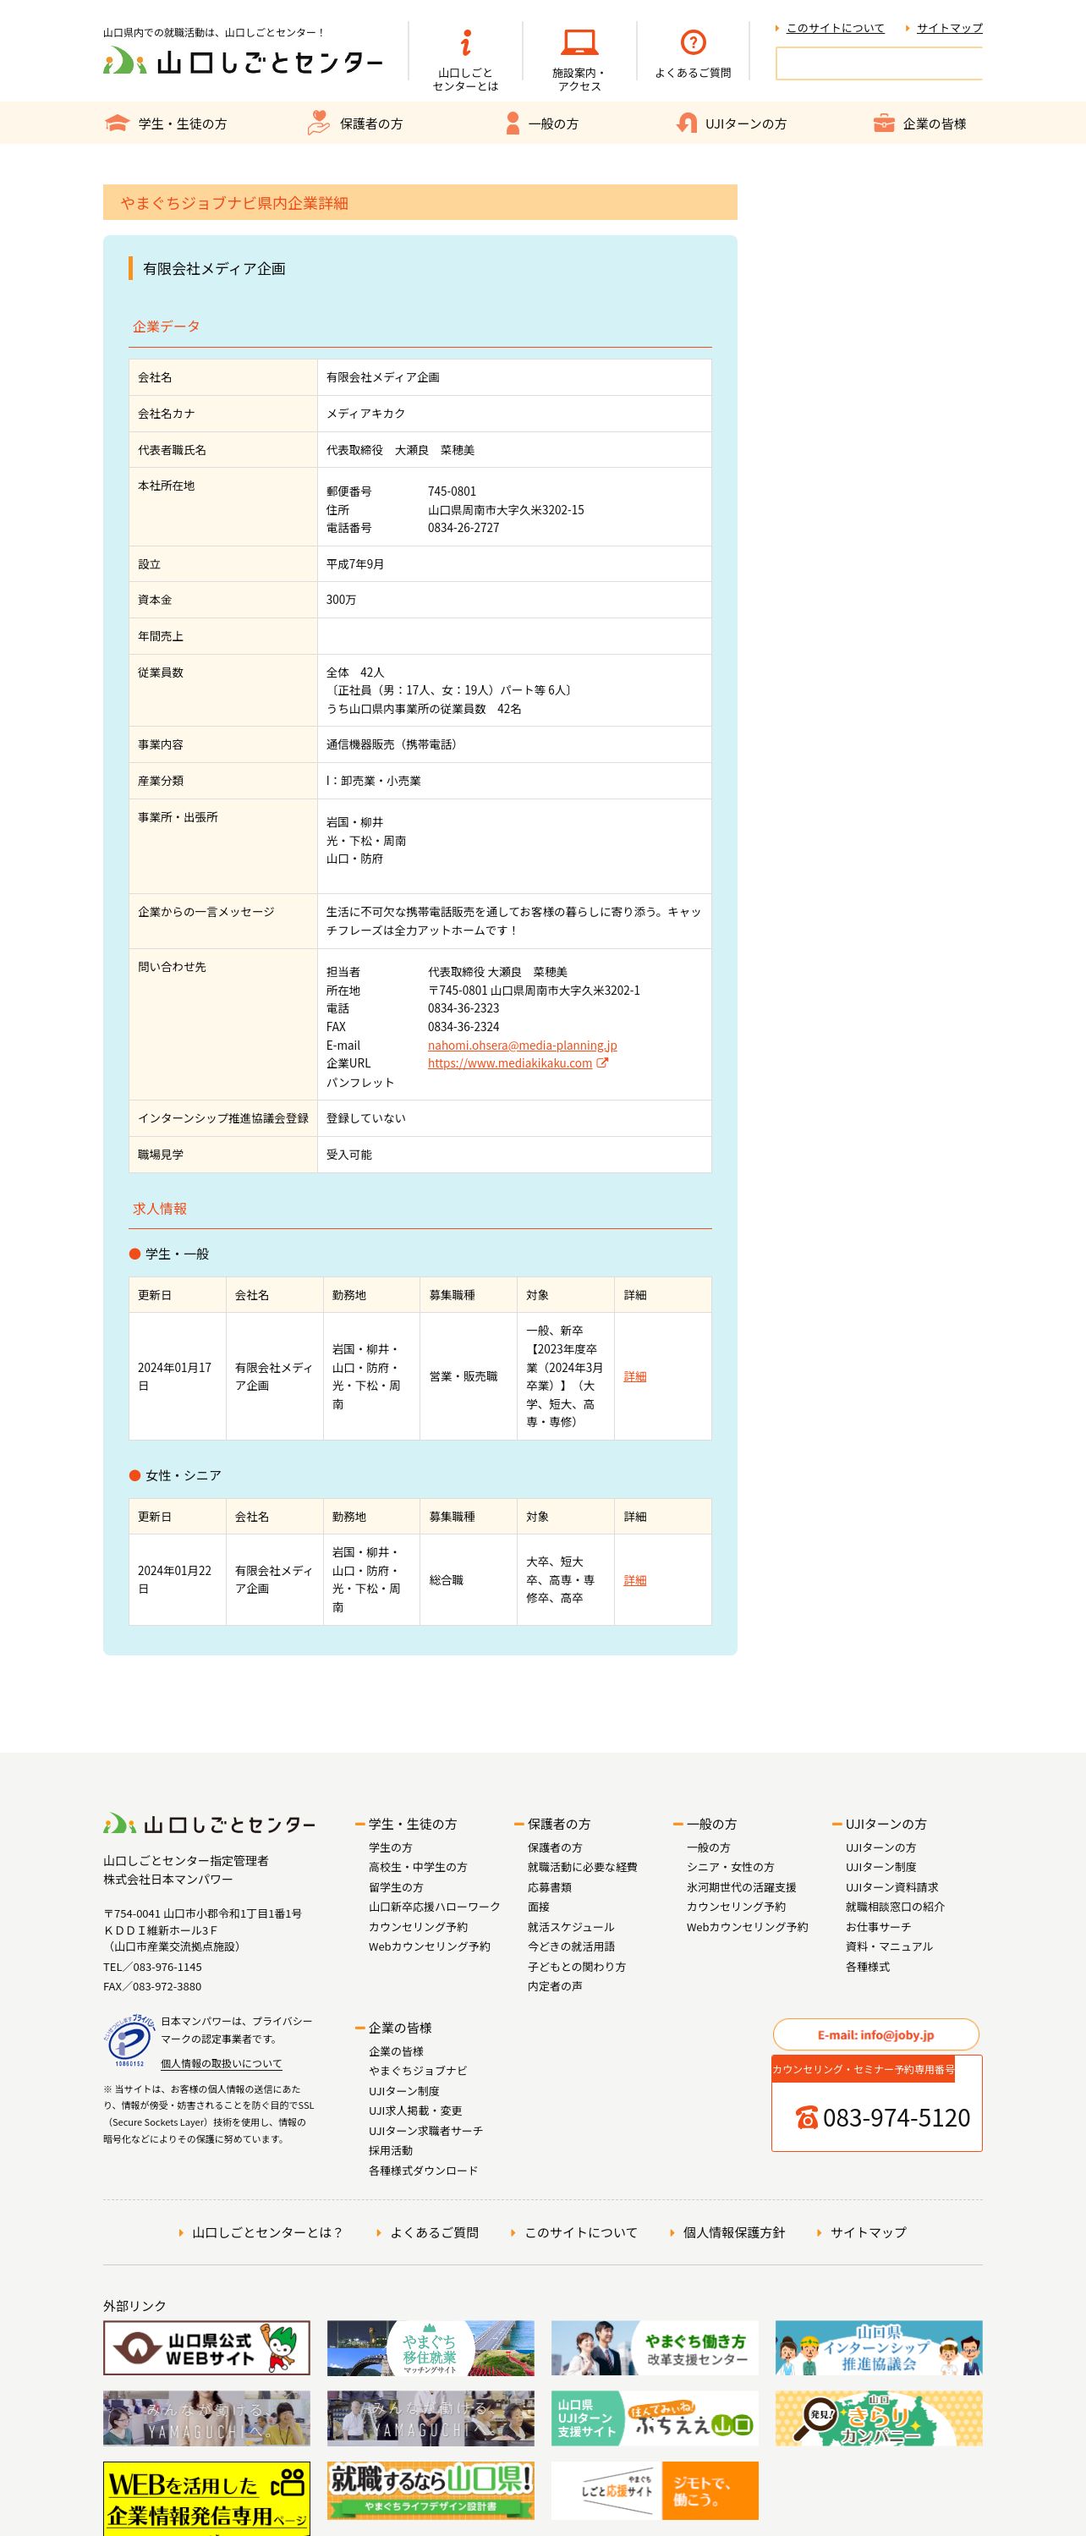The width and height of the screenshot is (1086, 2536).
Task: Click the 山口しごとセンター header logo
Action: pyautogui.click(x=244, y=62)
